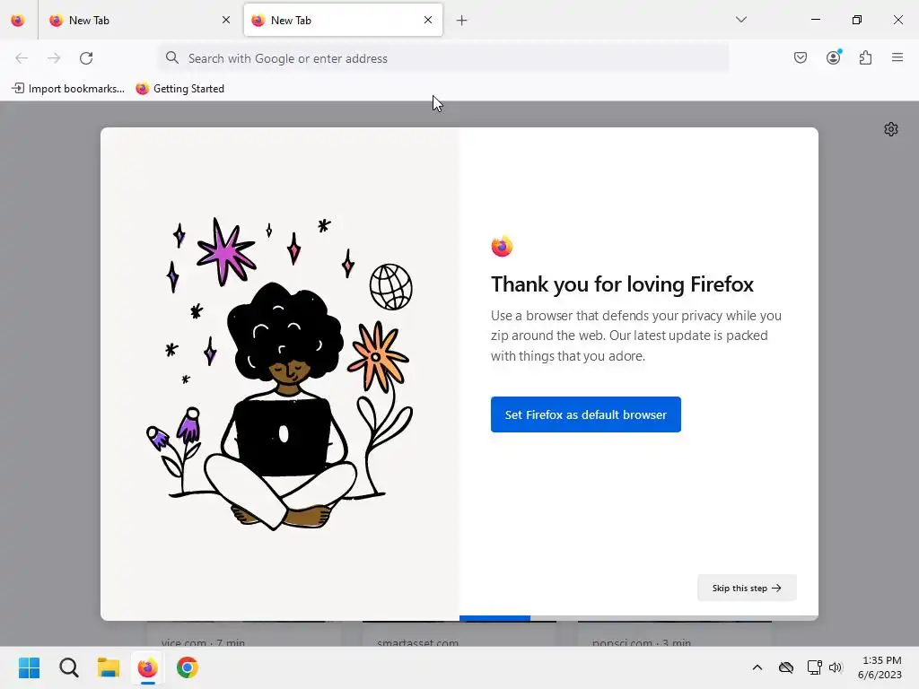Select the active second New Tab
This screenshot has height=689, width=919.
point(343,21)
